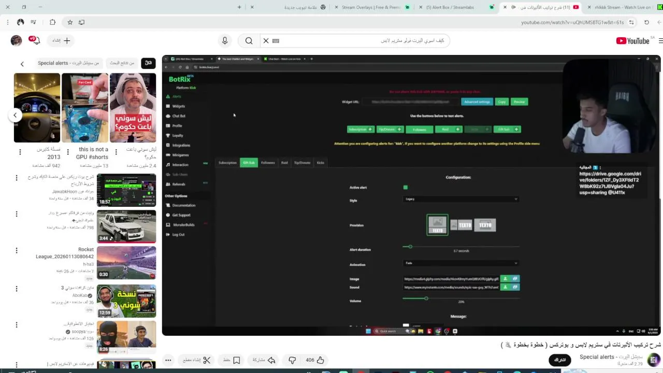This screenshot has height=373, width=663.
Task: Open the car dashboard short thumbnail
Action: click(37, 108)
